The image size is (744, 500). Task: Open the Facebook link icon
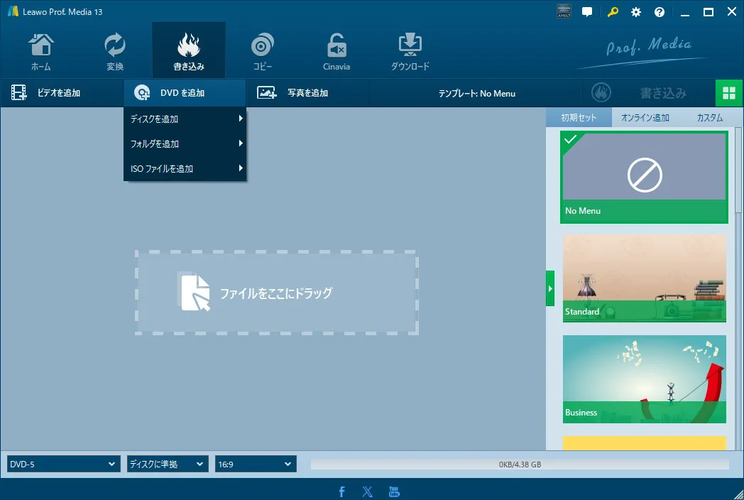(x=342, y=492)
